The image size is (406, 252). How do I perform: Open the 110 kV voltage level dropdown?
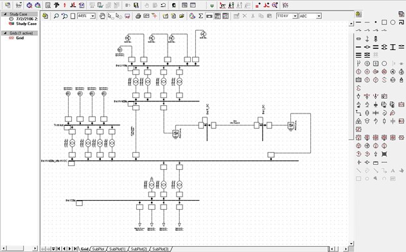pyautogui.click(x=295, y=16)
